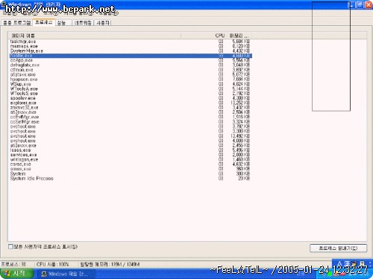Select the WToolsA.exe process row
373x279 pixels.
(131, 89)
